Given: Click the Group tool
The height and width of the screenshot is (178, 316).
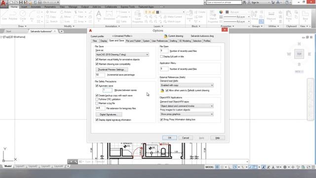Looking at the screenshot, I should (x=255, y=15).
